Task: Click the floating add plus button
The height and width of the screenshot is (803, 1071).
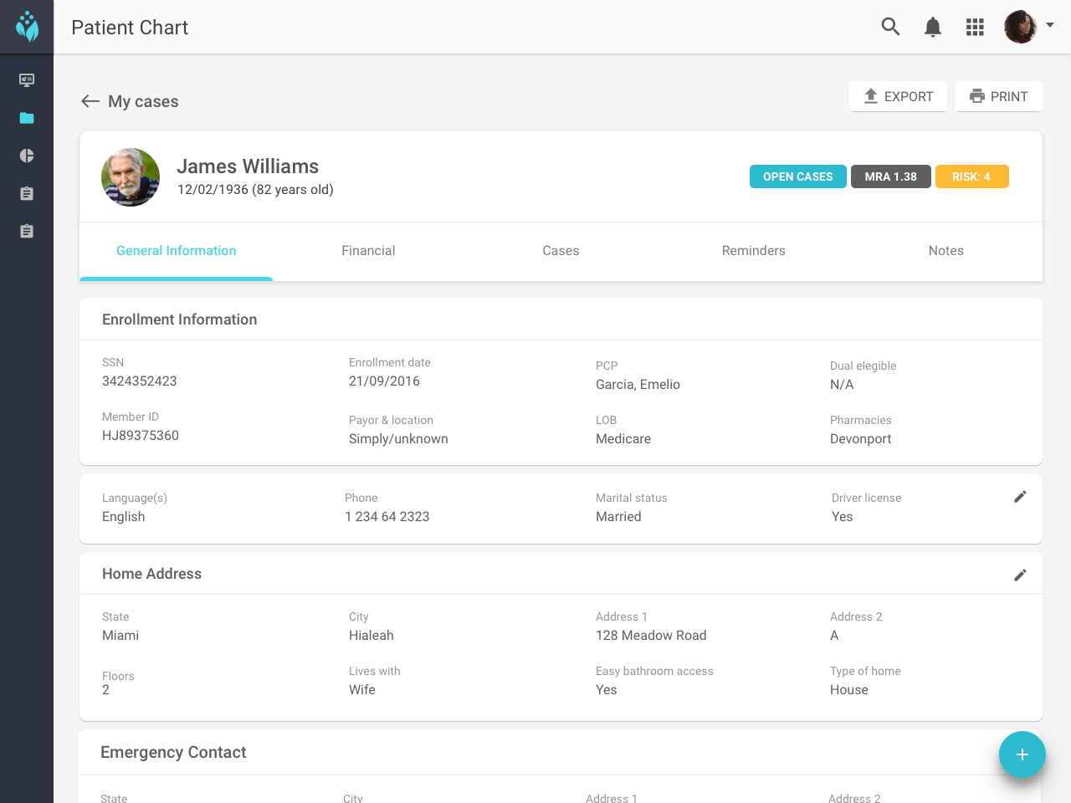Action: pyautogui.click(x=1022, y=754)
